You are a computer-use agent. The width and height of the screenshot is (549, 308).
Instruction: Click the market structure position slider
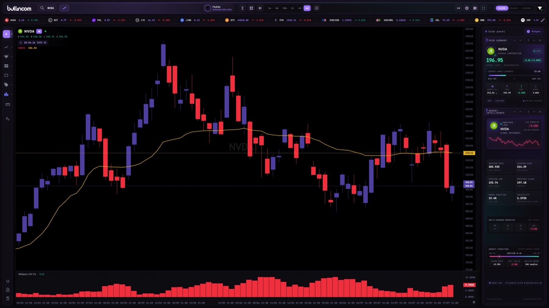514,256
